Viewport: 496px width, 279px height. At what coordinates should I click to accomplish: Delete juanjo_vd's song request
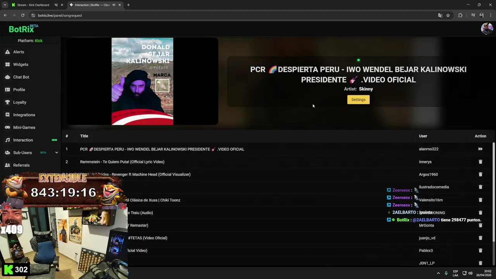coord(480,238)
